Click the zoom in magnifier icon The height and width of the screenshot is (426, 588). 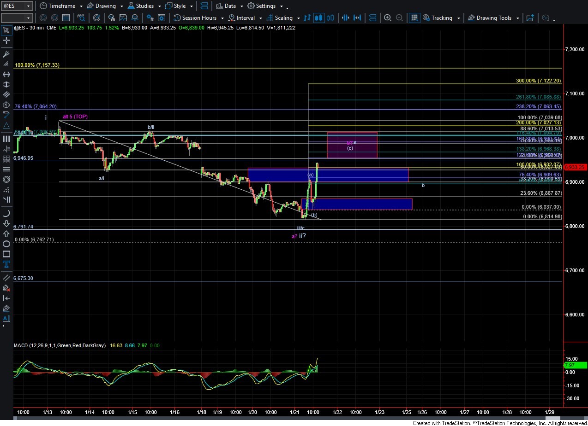point(388,18)
